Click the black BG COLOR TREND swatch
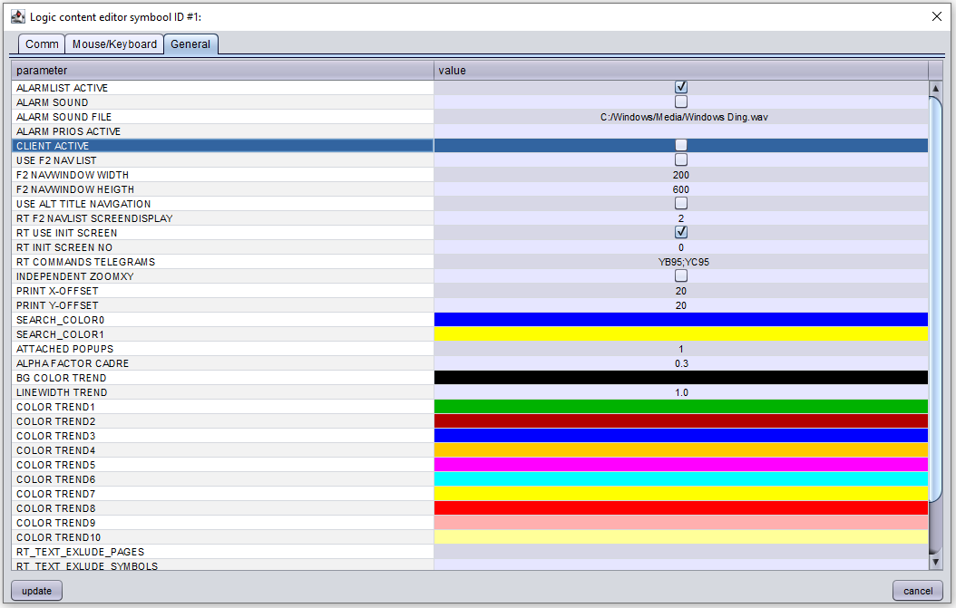 pyautogui.click(x=680, y=377)
